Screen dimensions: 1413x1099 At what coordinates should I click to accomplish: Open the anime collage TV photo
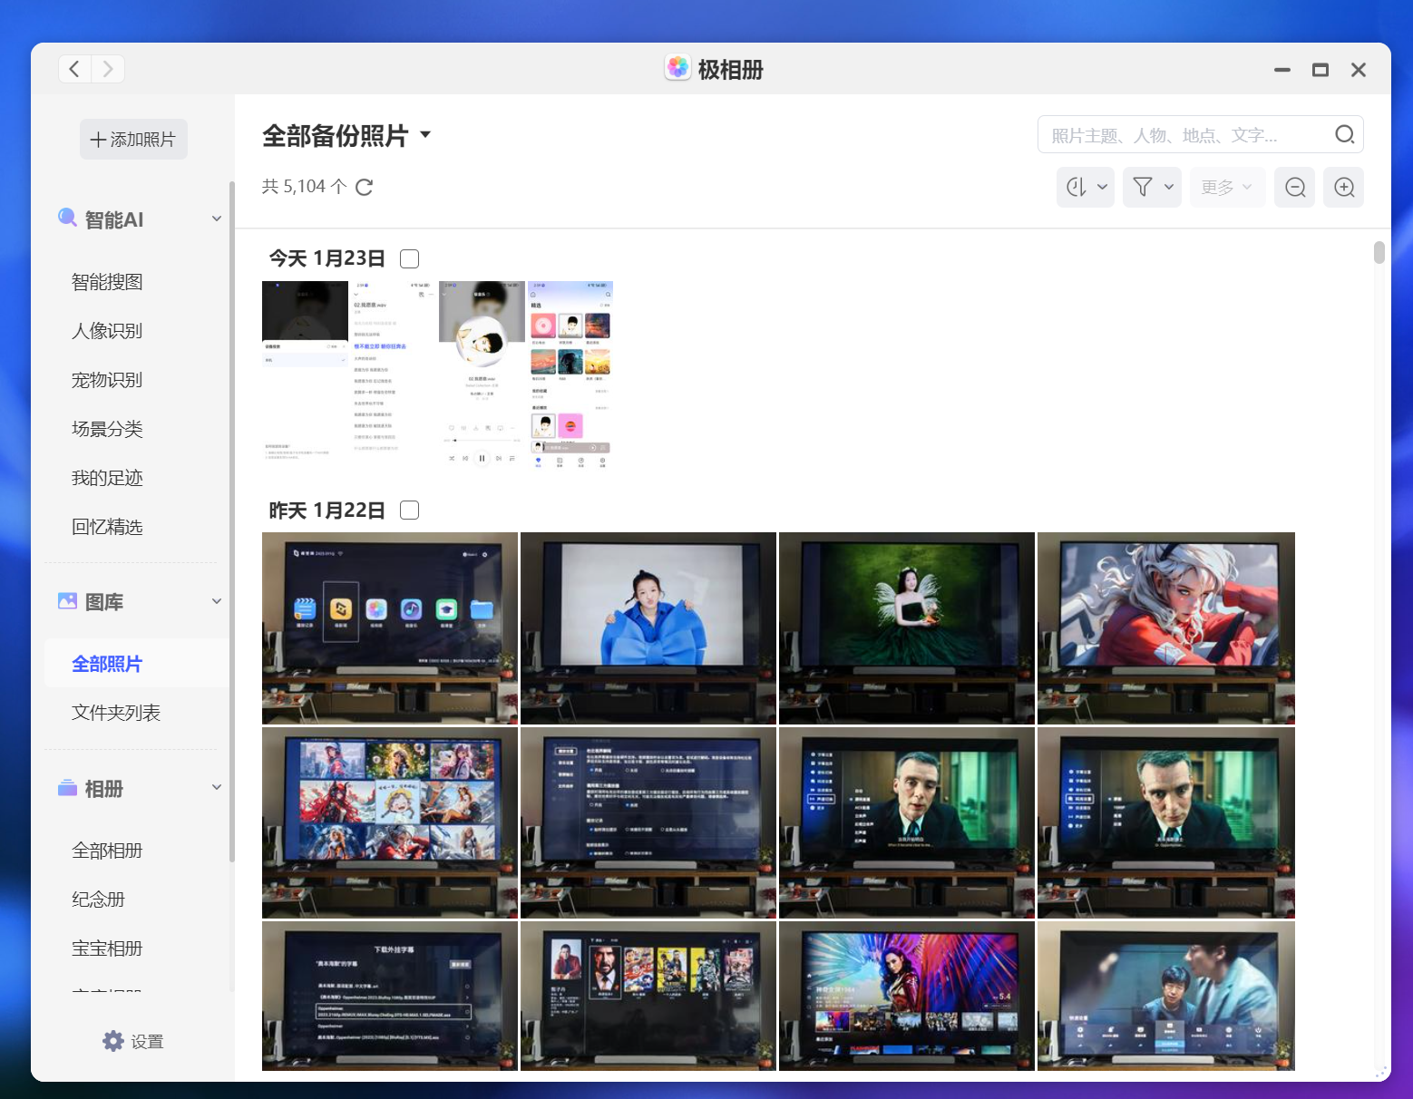click(x=390, y=822)
